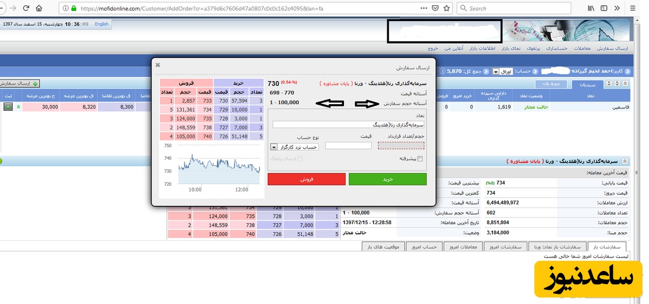Toggle the ارسال پیامک checkbox
Image resolution: width=649 pixels, height=304 pixels.
300,159
